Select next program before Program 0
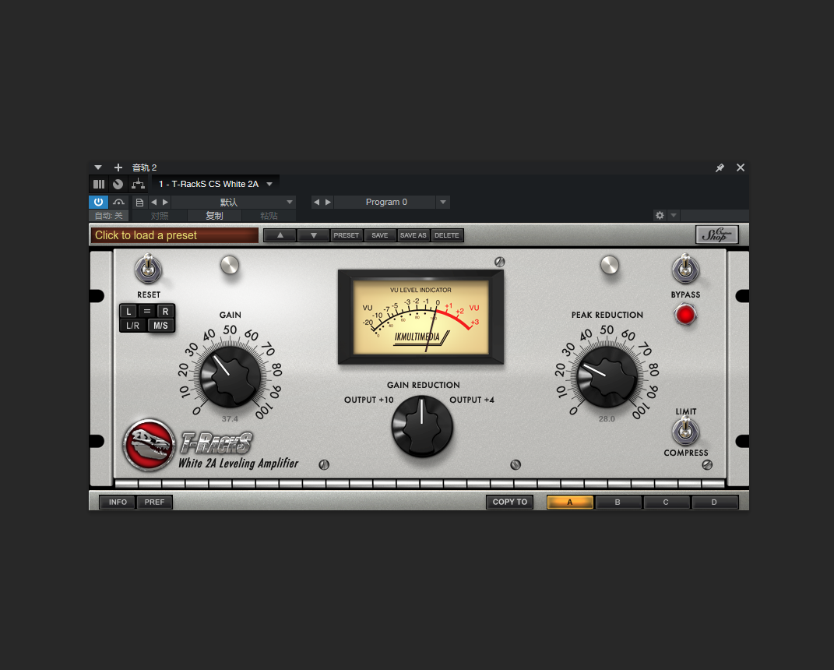Viewport: 834px width, 670px height. [328, 203]
